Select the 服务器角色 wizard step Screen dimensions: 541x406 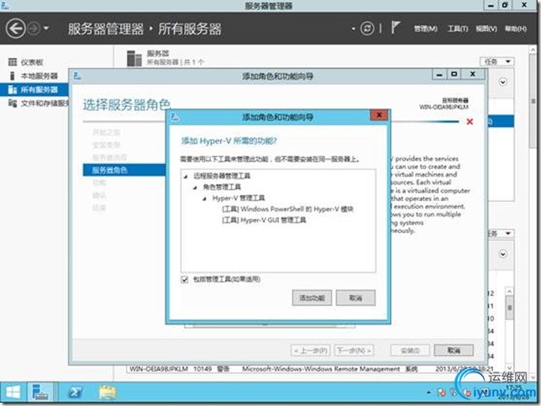click(x=124, y=170)
